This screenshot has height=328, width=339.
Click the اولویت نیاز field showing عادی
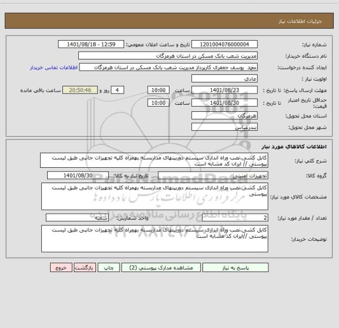(x=224, y=78)
